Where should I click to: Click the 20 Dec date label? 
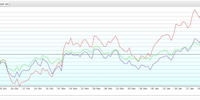[131, 88]
